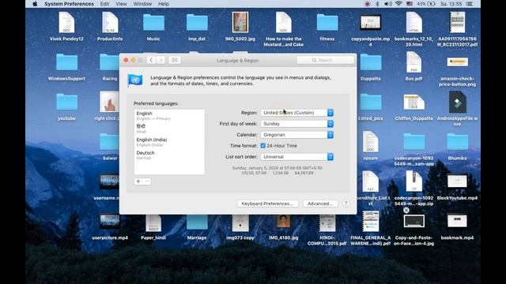
Task: Click the US flag input source icon
Action: 410,4
